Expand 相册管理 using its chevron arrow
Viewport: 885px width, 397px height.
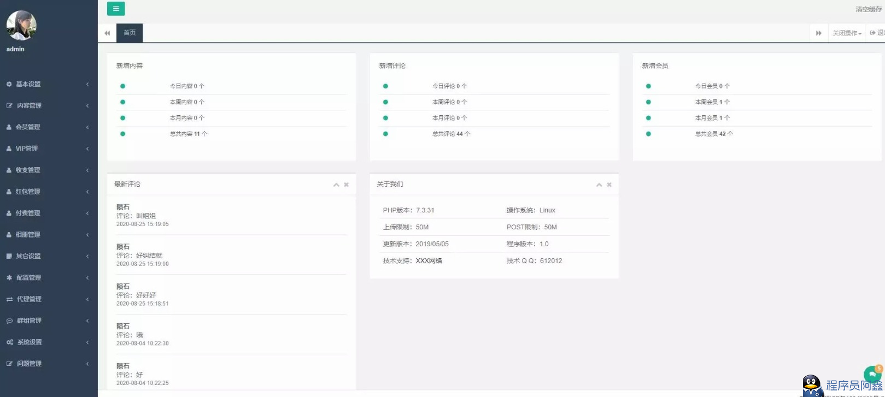click(x=87, y=235)
